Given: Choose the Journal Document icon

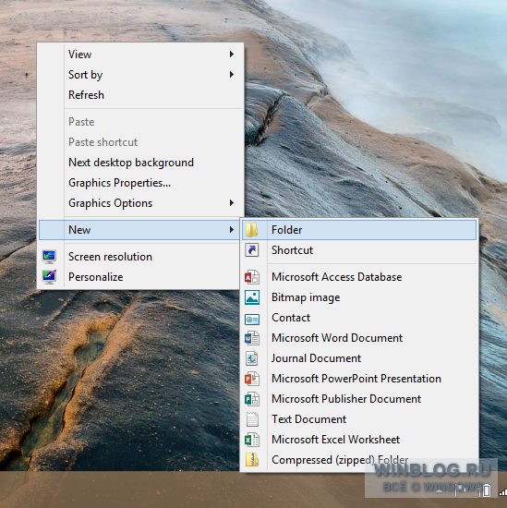Looking at the screenshot, I should tap(252, 358).
